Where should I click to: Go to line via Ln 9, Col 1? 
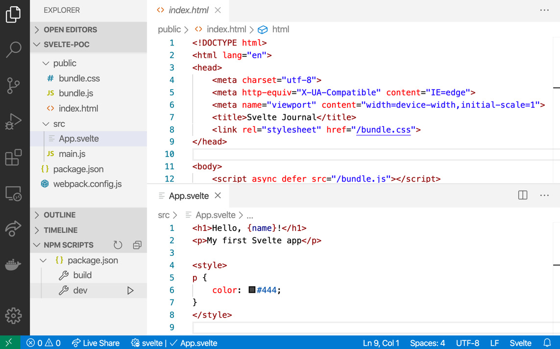click(381, 343)
